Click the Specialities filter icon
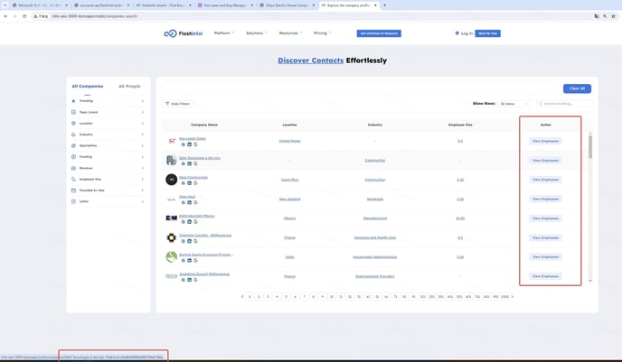 point(73,145)
